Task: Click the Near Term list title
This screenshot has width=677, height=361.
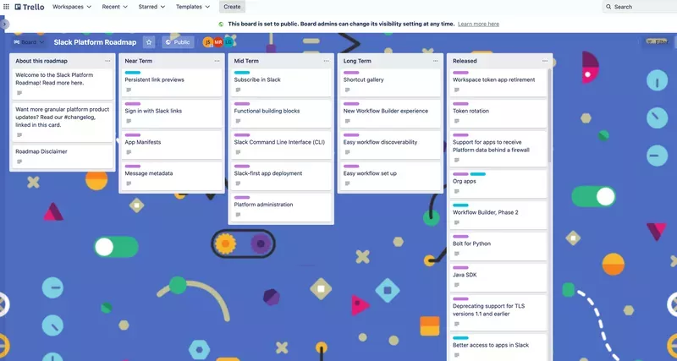Action: tap(139, 61)
